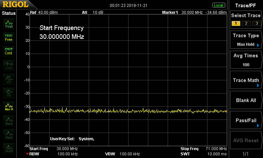This screenshot has height=158, width=263.
Task: Click the 1/1 menu page indicator
Action: pyautogui.click(x=246, y=154)
